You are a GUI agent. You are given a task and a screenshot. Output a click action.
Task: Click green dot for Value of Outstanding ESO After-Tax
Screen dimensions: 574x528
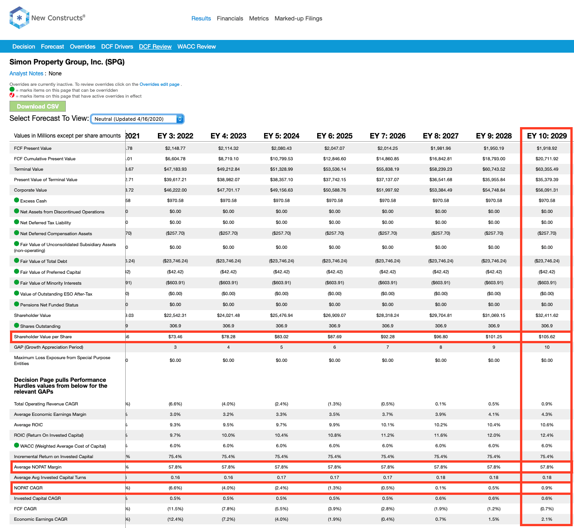16,293
